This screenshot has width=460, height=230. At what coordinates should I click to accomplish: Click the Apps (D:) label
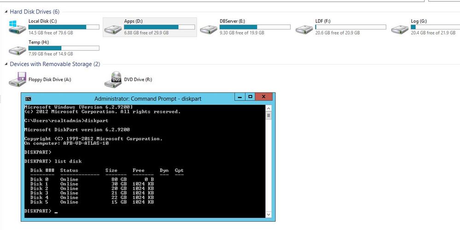pyautogui.click(x=134, y=21)
